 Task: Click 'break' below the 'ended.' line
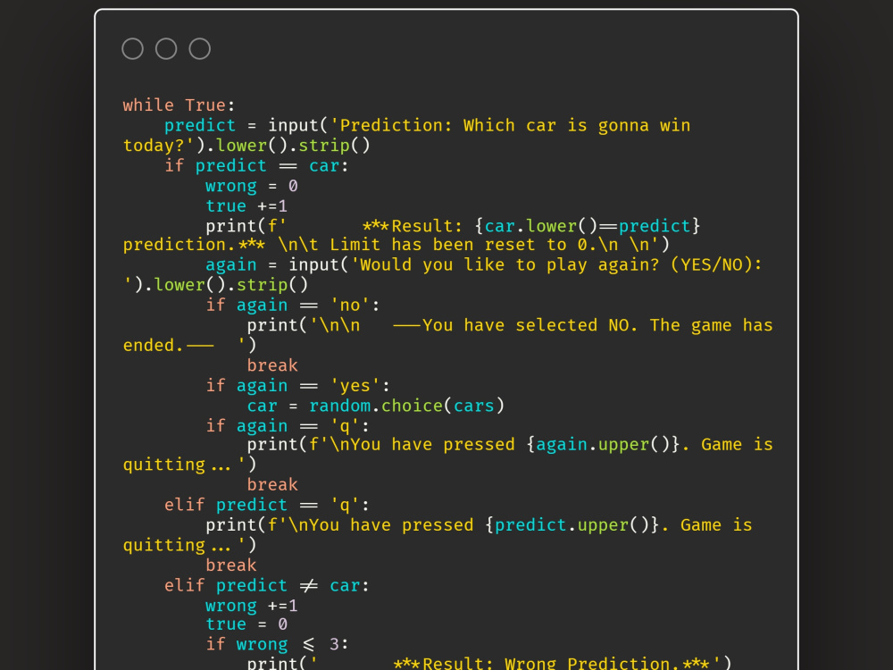(x=272, y=365)
